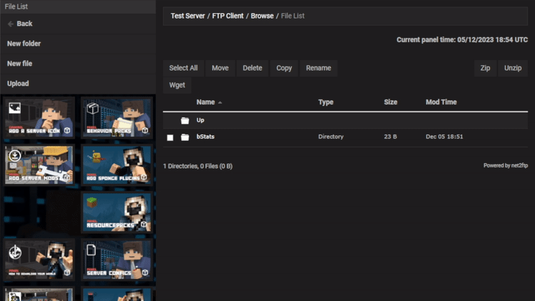Click the Select All button
The image size is (535, 301).
coord(183,68)
